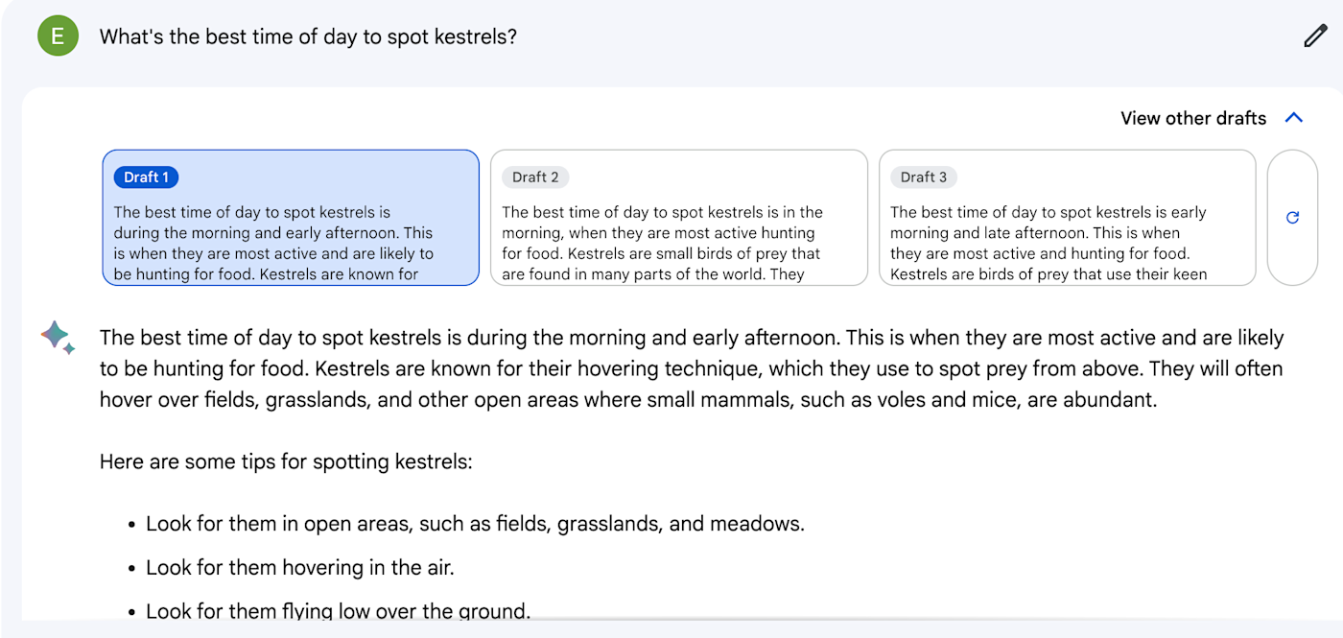The height and width of the screenshot is (638, 1343).
Task: Click the gray "Draft 2" badge
Action: (x=535, y=177)
